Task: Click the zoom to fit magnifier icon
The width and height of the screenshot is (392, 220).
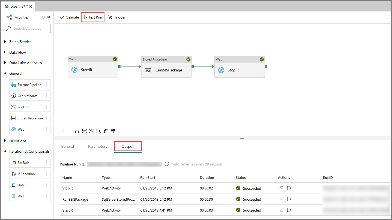Action: (x=91, y=131)
